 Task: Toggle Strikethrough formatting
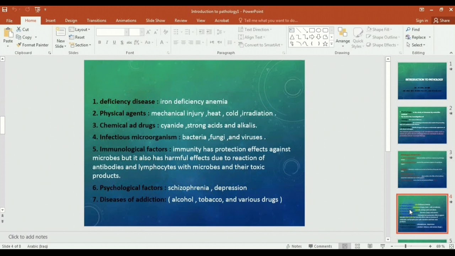pyautogui.click(x=129, y=42)
